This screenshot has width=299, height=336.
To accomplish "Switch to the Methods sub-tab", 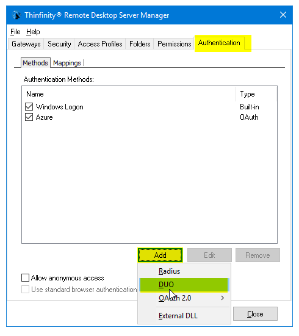I will (35, 63).
